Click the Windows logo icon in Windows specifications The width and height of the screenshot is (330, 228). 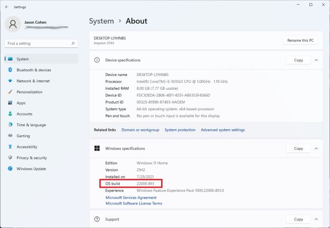click(x=97, y=148)
